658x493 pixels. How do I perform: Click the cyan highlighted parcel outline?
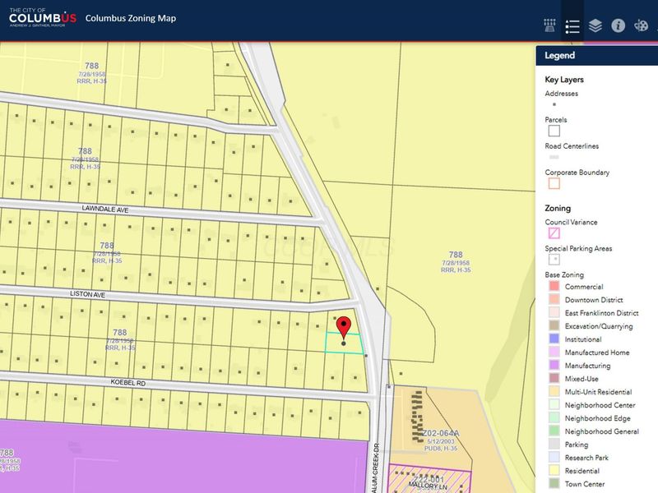point(345,343)
